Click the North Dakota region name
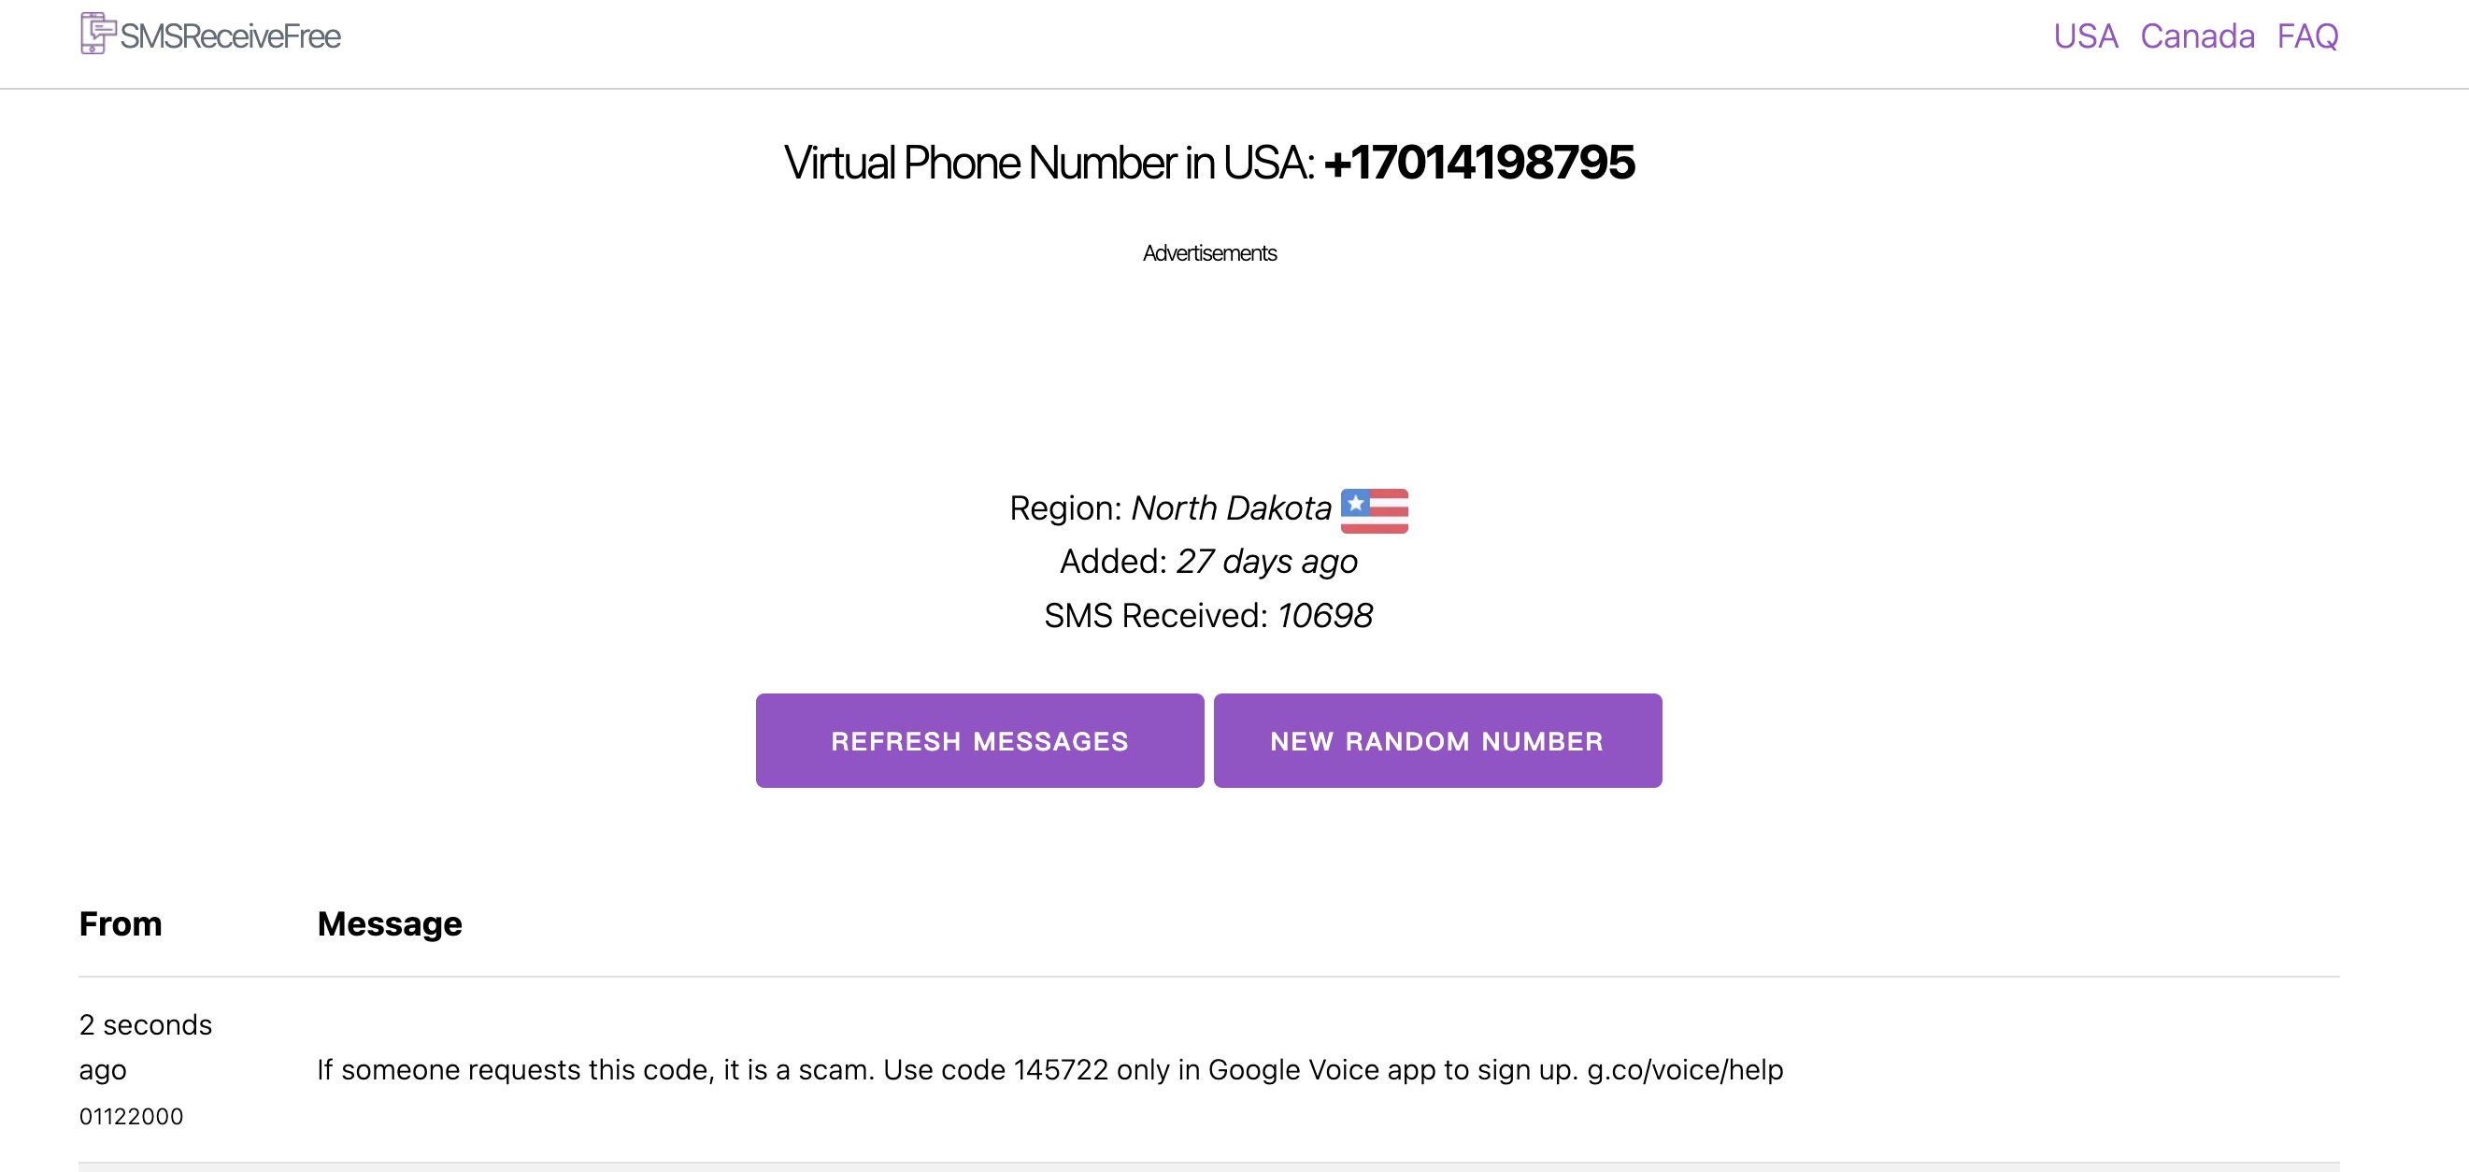The width and height of the screenshot is (2469, 1172). (1231, 507)
